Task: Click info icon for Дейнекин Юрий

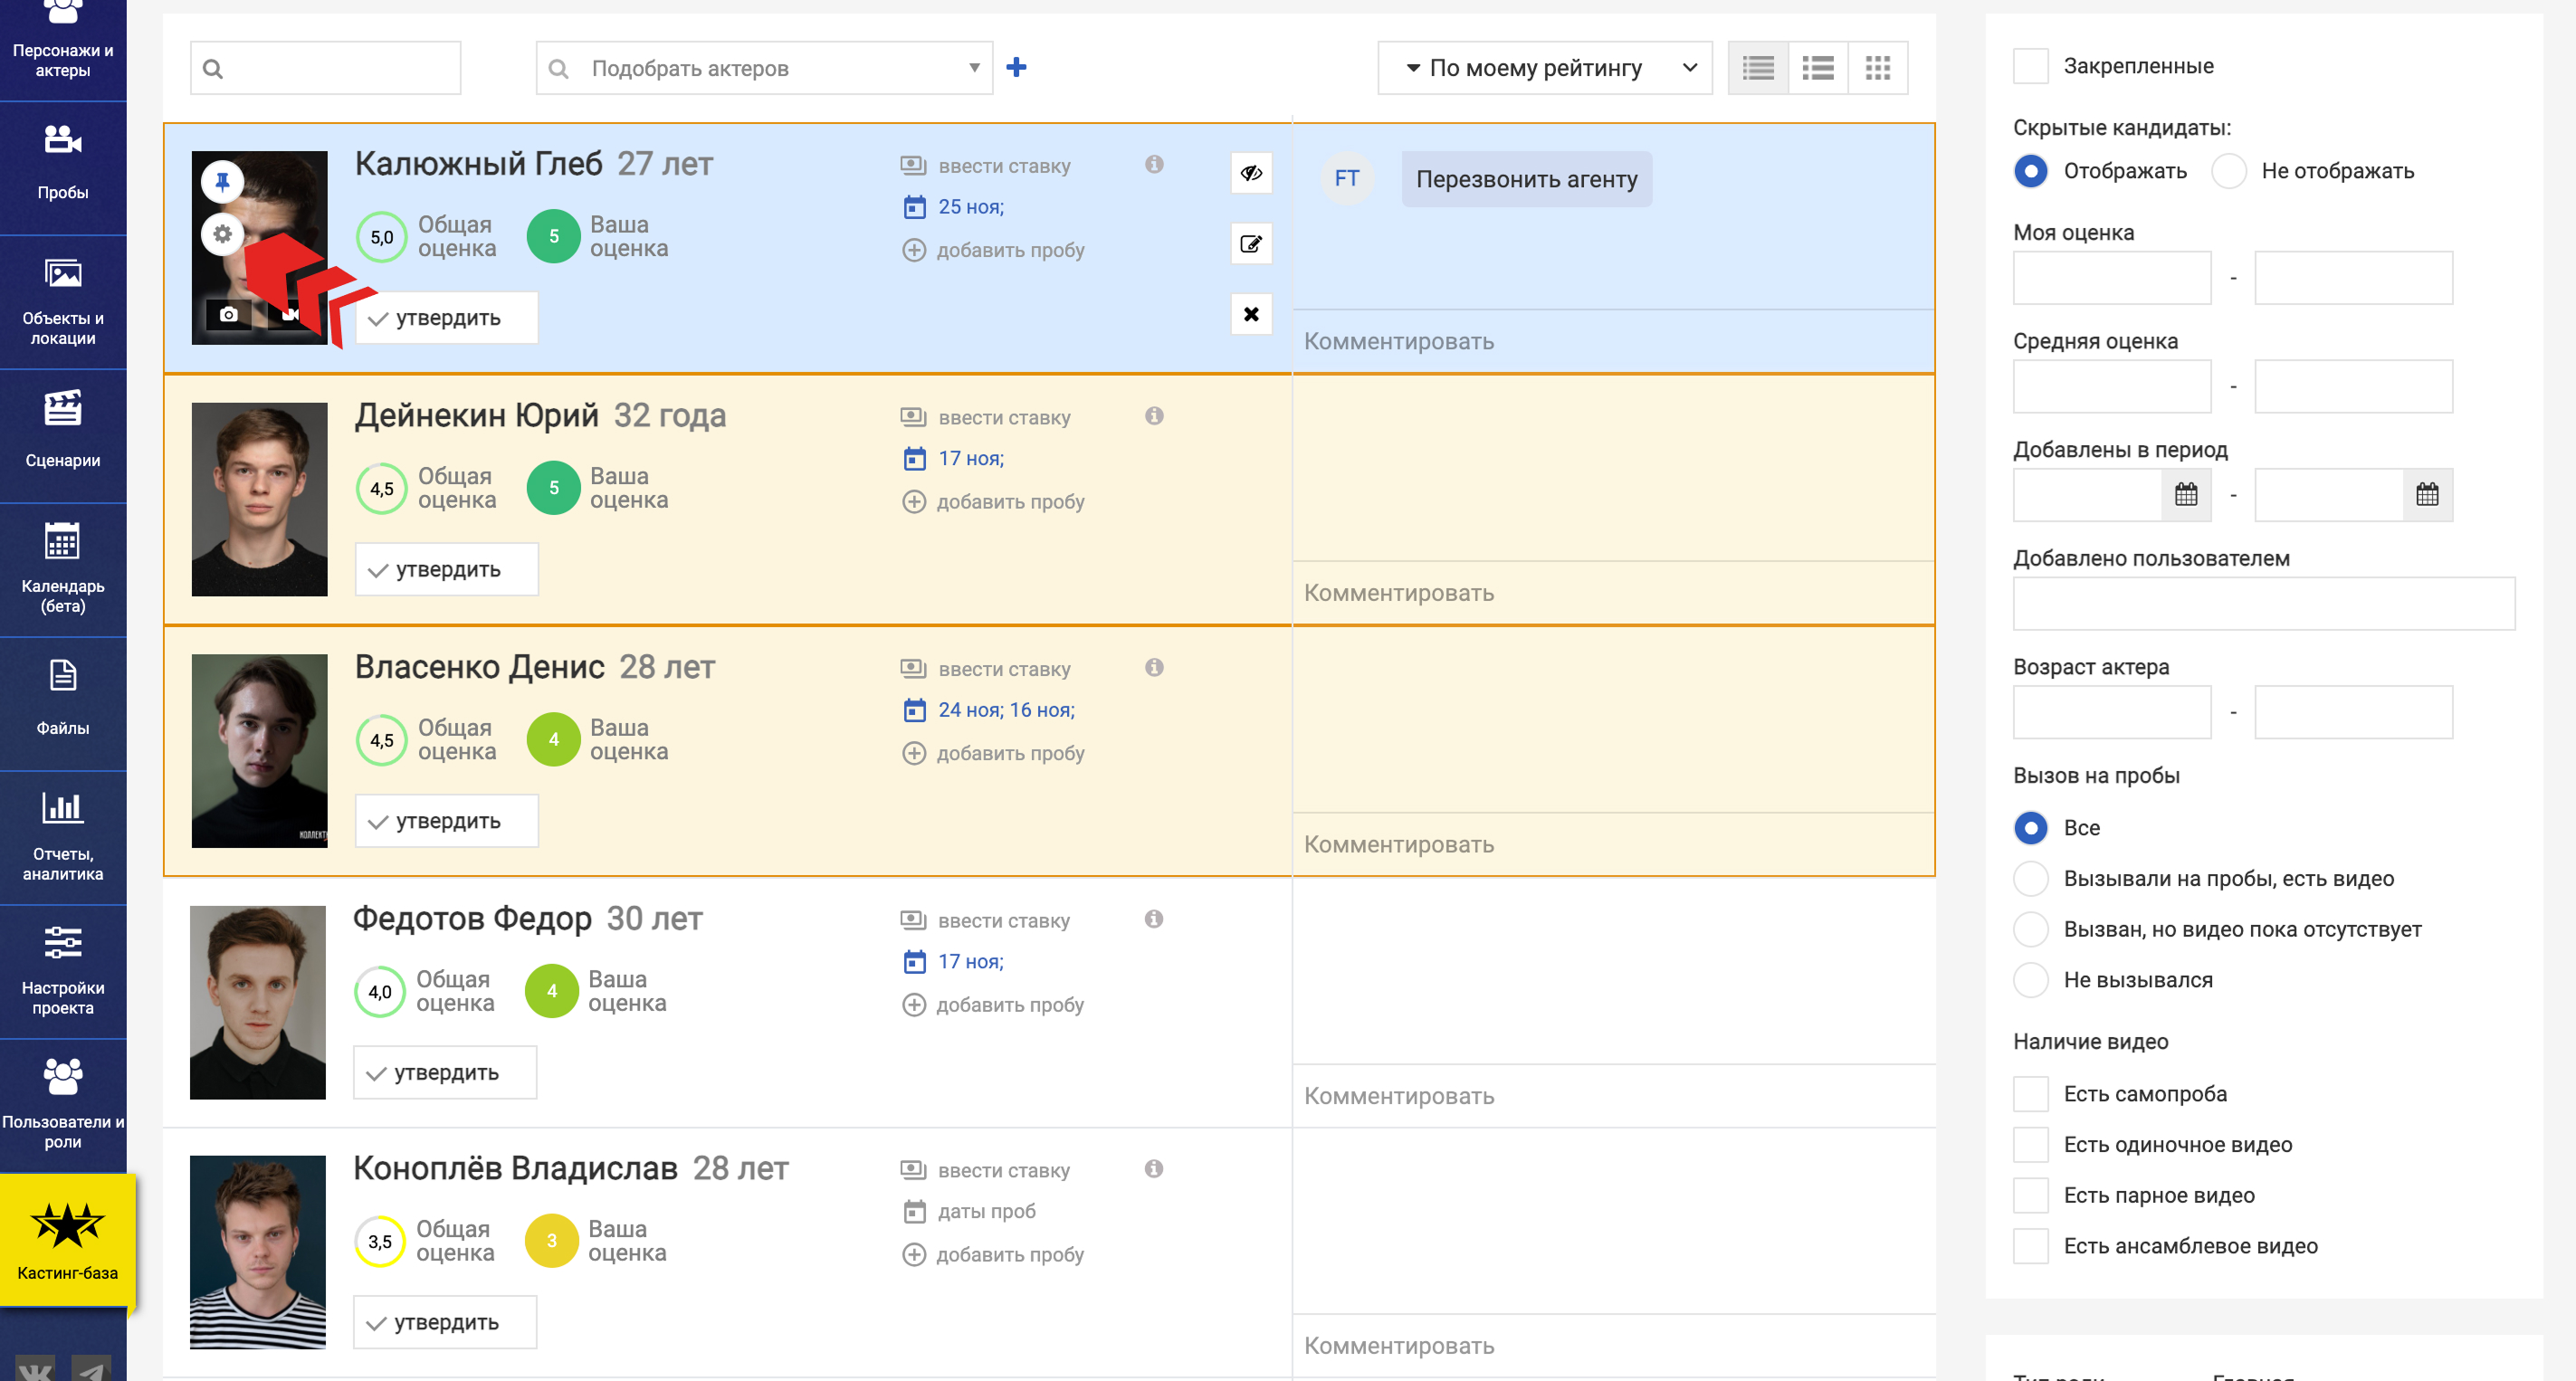Action: click(1154, 416)
